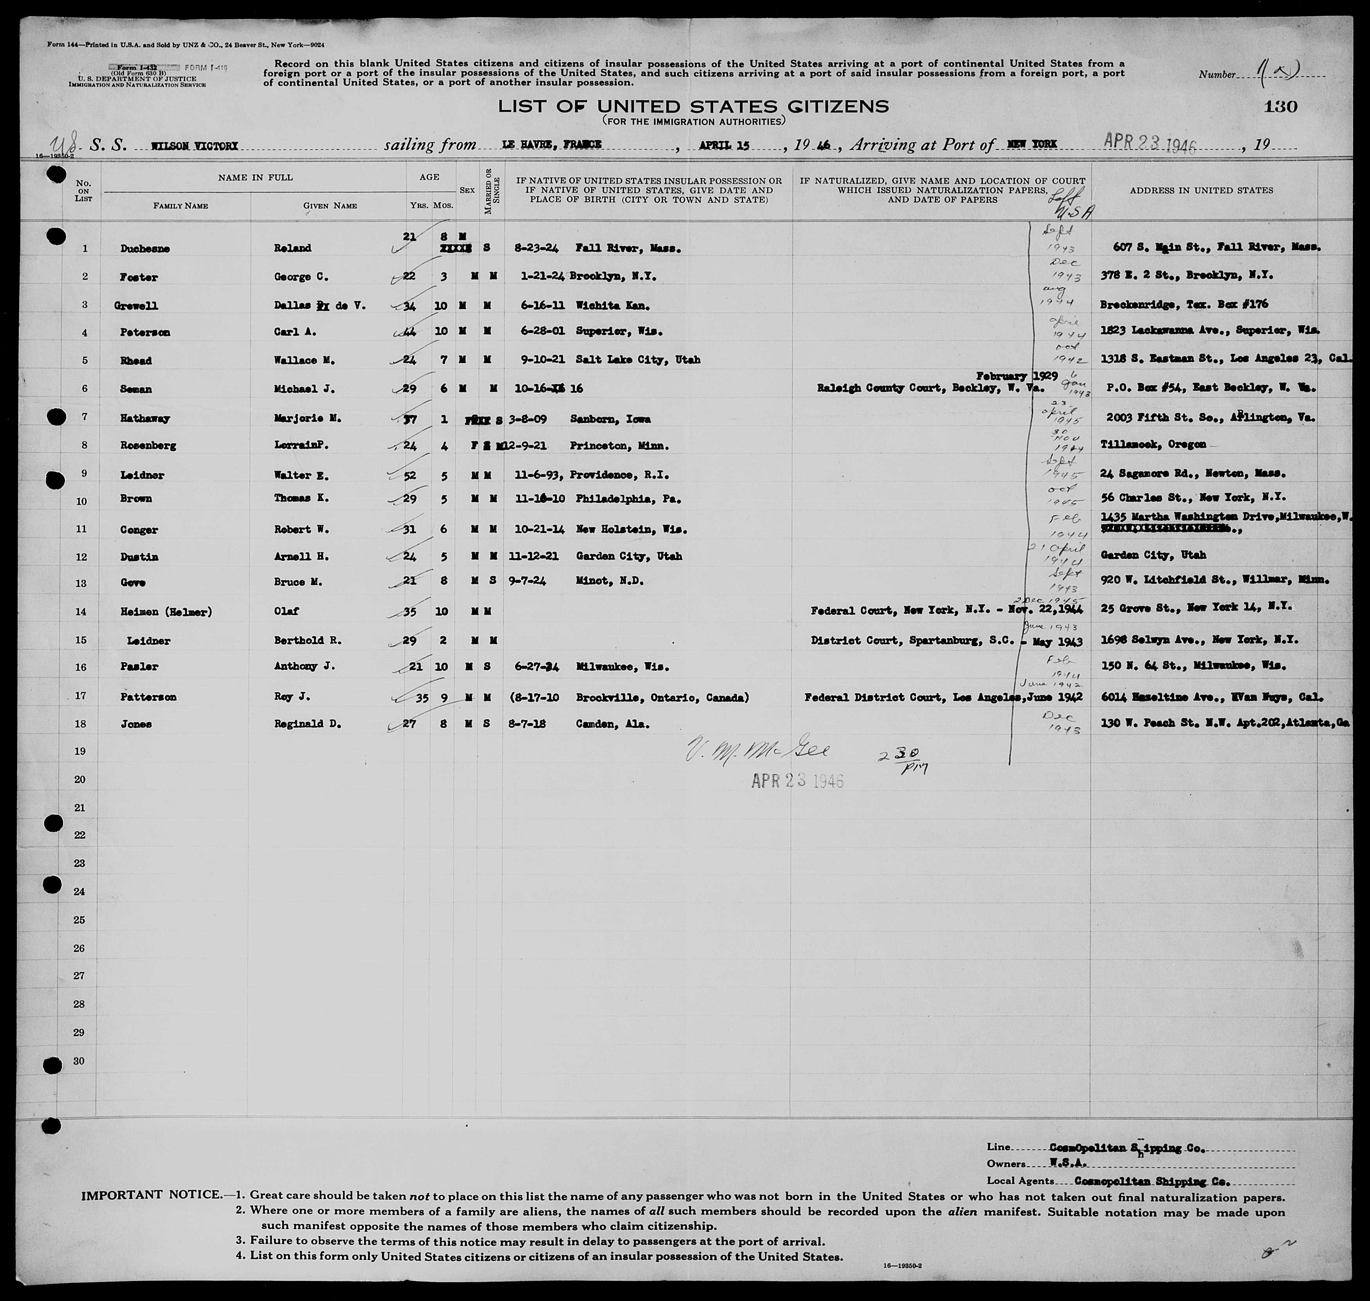1370x1301 pixels.
Task: Select given name 'Walter E.'
Action: 301,475
